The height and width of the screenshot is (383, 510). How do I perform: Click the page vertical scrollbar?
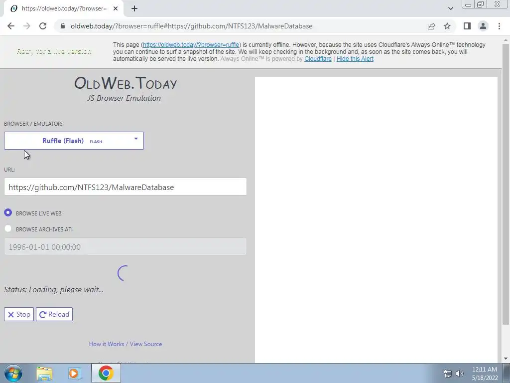coord(506,184)
